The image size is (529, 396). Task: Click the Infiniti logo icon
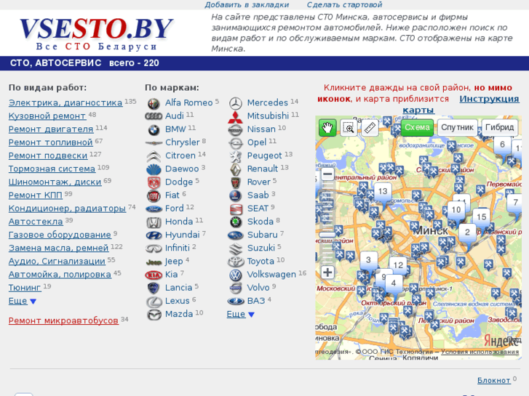click(154, 248)
